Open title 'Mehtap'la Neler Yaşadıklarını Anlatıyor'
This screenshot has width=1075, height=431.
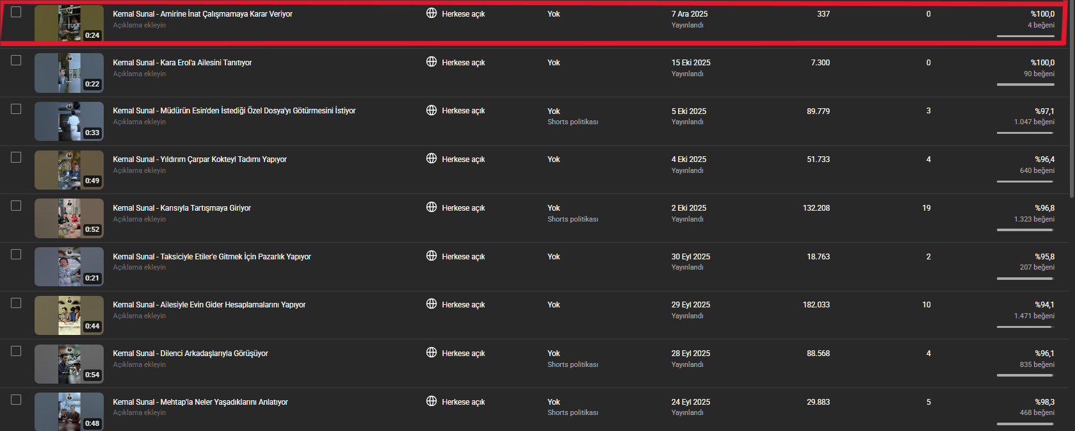point(200,402)
